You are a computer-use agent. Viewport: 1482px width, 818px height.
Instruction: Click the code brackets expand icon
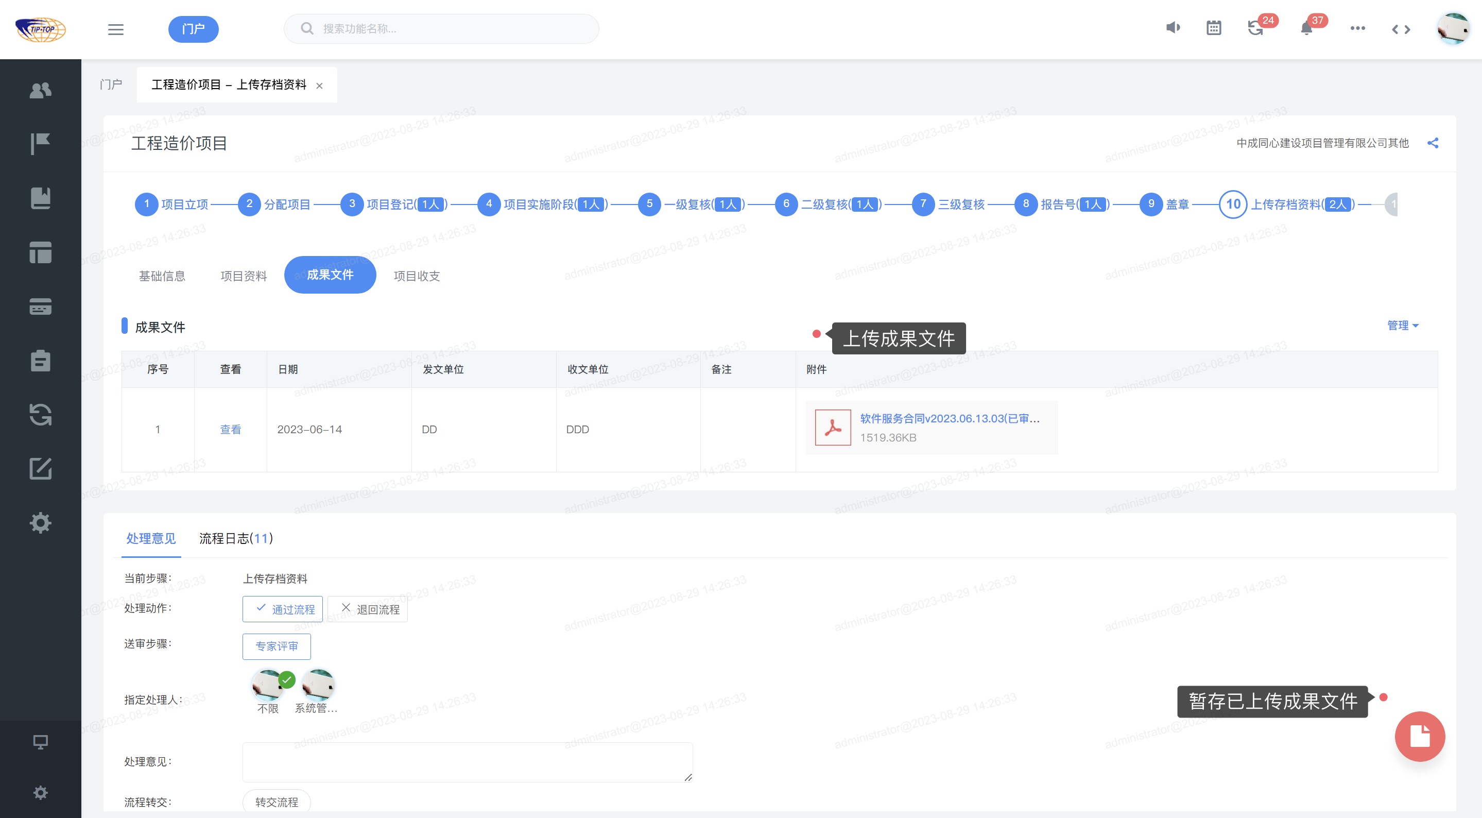pyautogui.click(x=1401, y=29)
